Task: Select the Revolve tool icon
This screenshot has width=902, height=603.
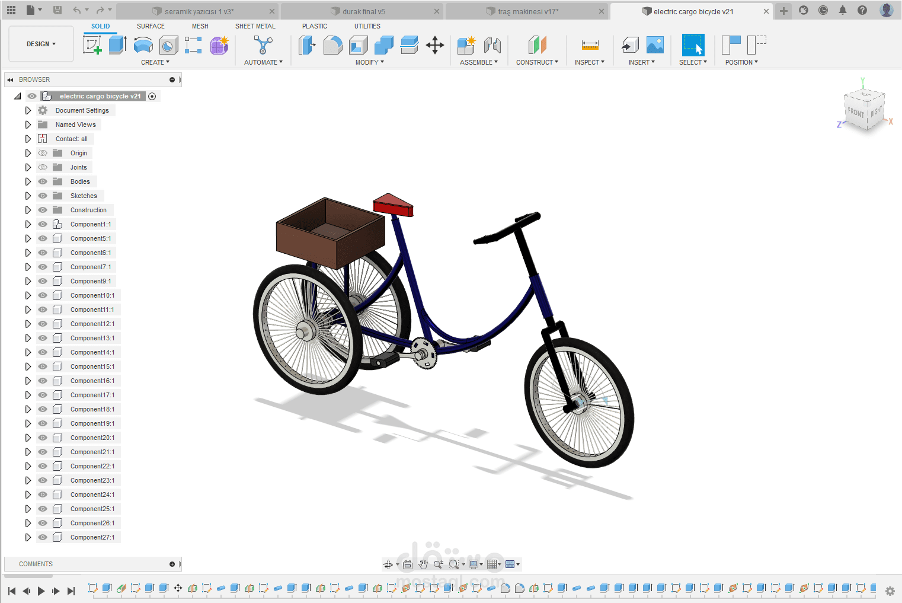Action: 143,45
